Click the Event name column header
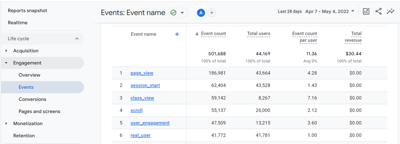 [x=143, y=34]
